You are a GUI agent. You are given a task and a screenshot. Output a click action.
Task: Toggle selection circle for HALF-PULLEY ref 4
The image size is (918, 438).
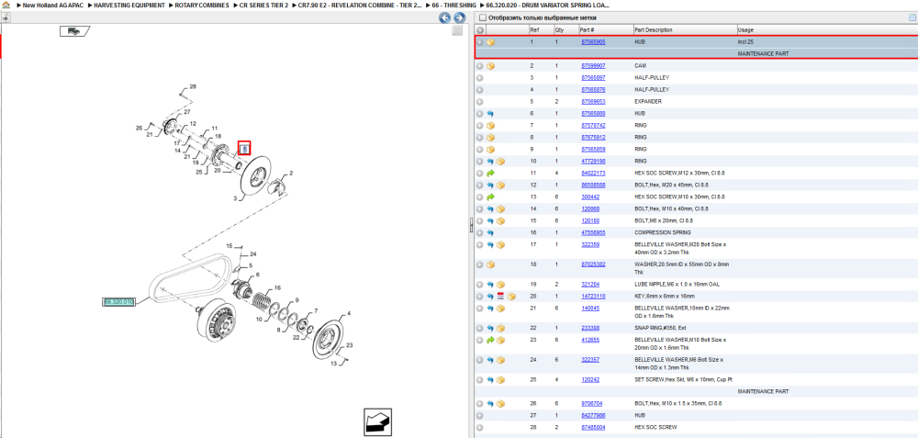click(480, 90)
